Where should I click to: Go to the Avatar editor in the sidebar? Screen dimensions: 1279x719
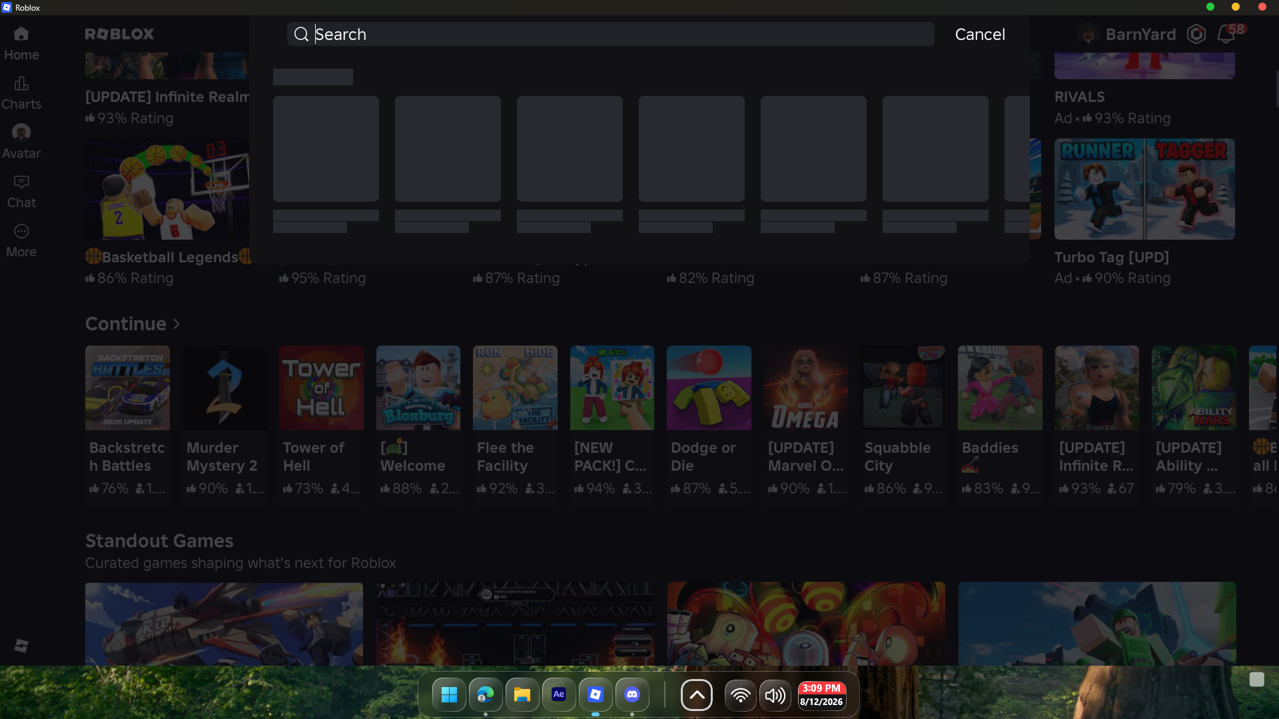[21, 142]
